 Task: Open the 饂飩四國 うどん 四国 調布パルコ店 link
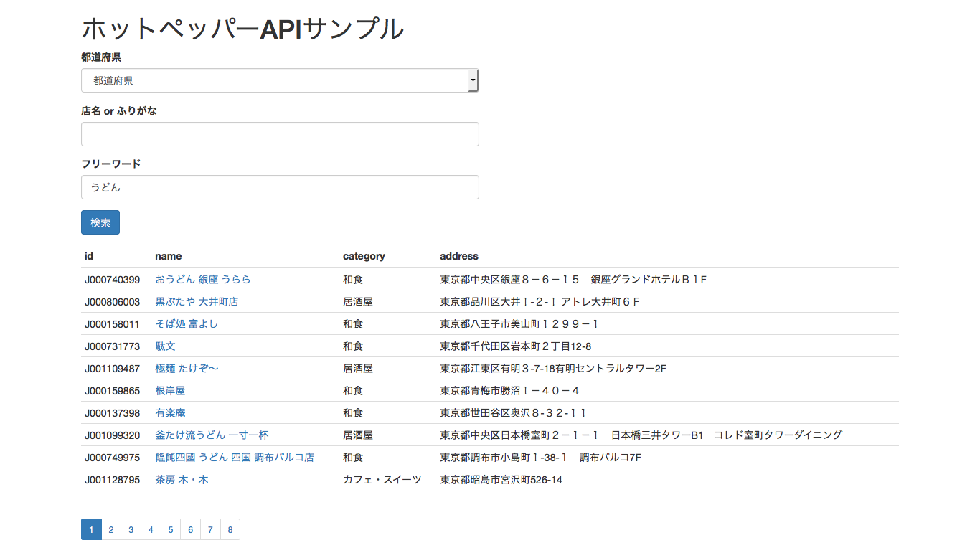click(235, 457)
